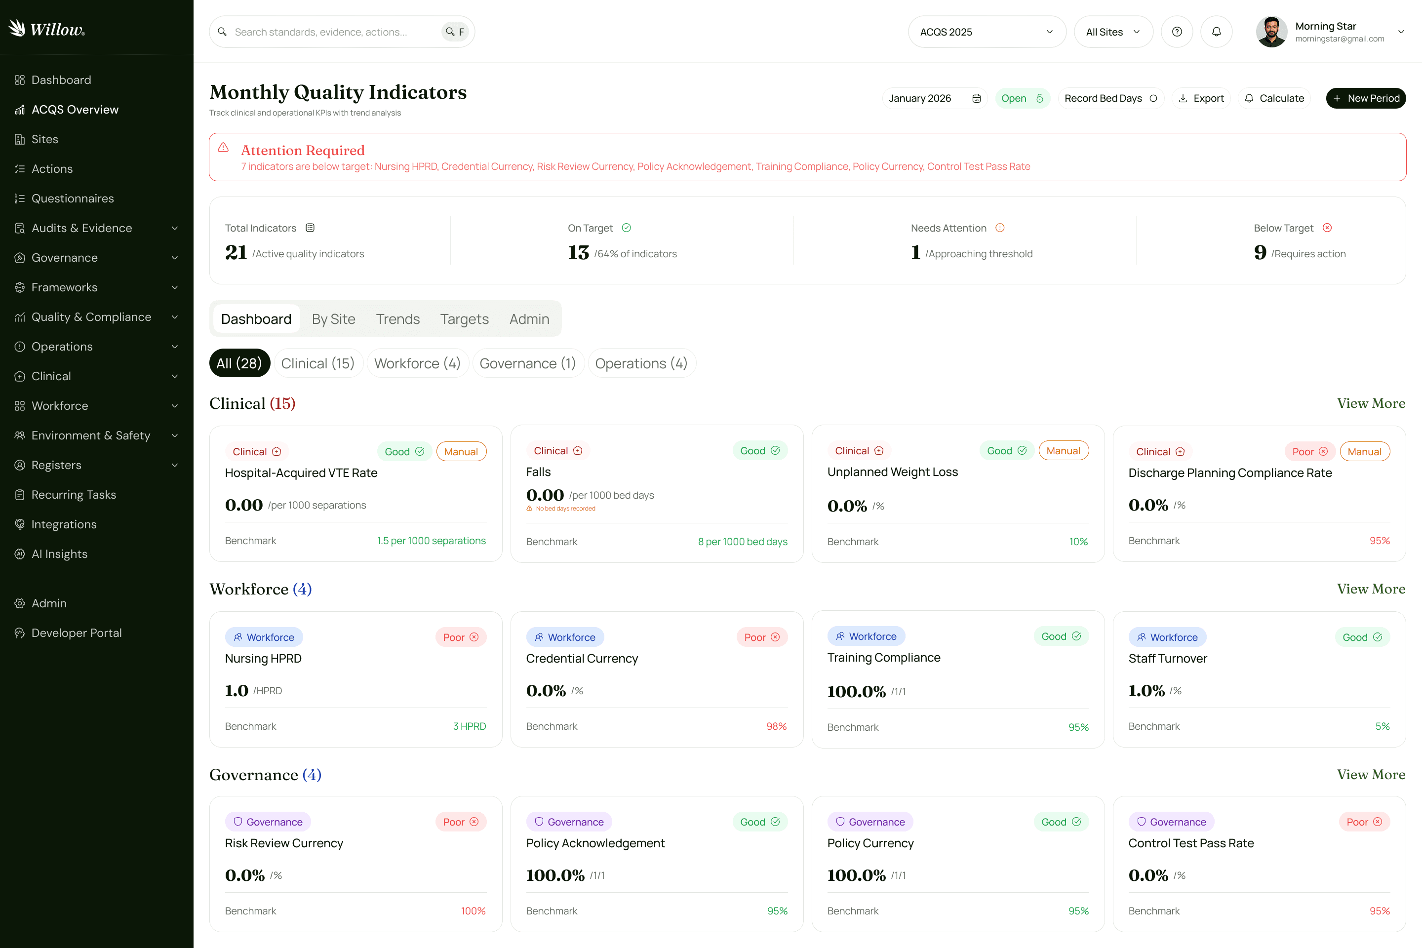Go to the Sites section in the sidebar
The height and width of the screenshot is (948, 1422).
[45, 139]
